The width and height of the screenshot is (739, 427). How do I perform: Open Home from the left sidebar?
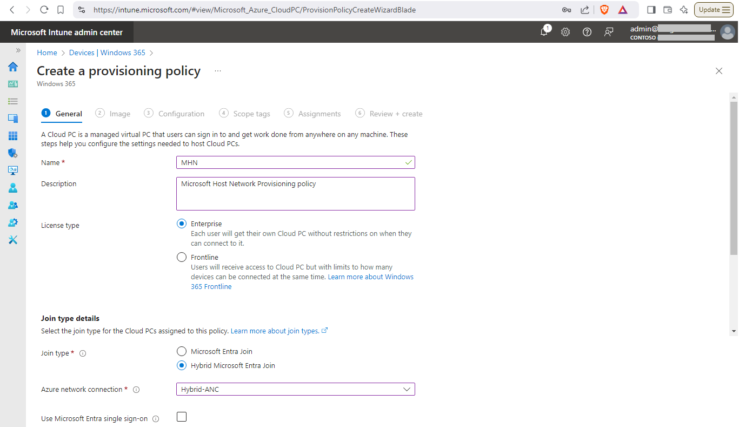13,67
